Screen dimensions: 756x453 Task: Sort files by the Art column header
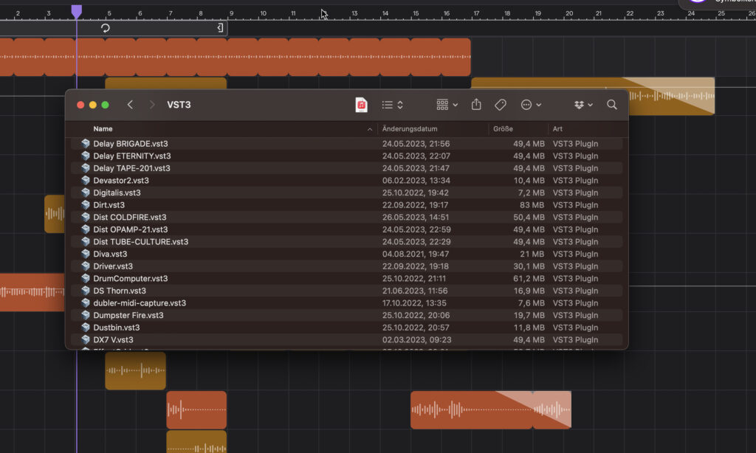pos(557,128)
